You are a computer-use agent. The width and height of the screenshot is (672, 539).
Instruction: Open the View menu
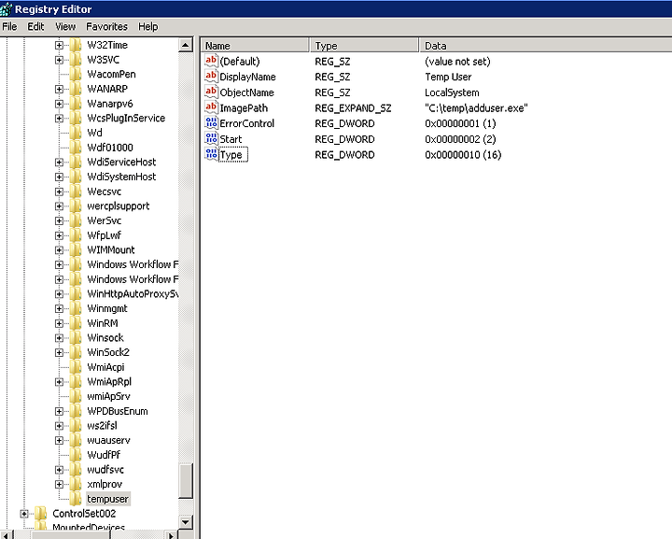pos(65,26)
